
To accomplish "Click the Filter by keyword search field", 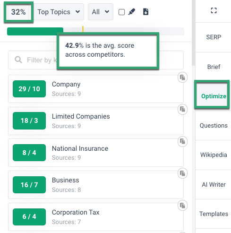I will (96, 60).
